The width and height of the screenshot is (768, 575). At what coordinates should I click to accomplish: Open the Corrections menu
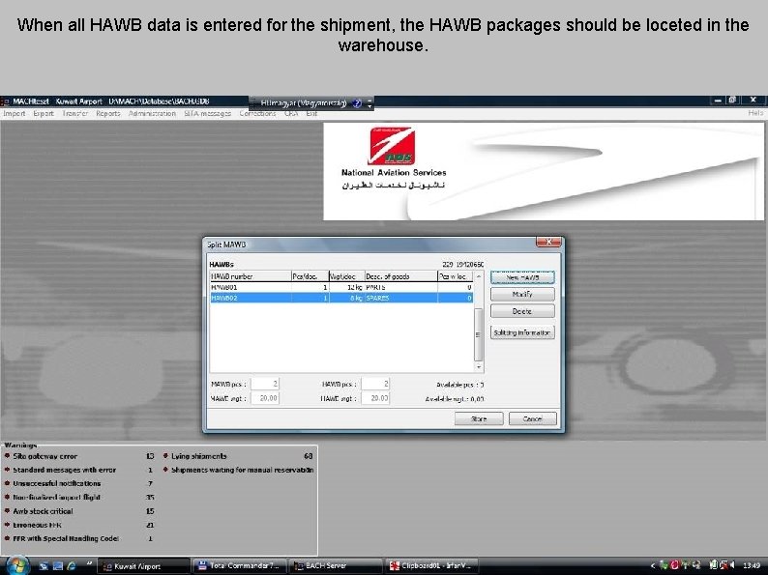tap(257, 113)
